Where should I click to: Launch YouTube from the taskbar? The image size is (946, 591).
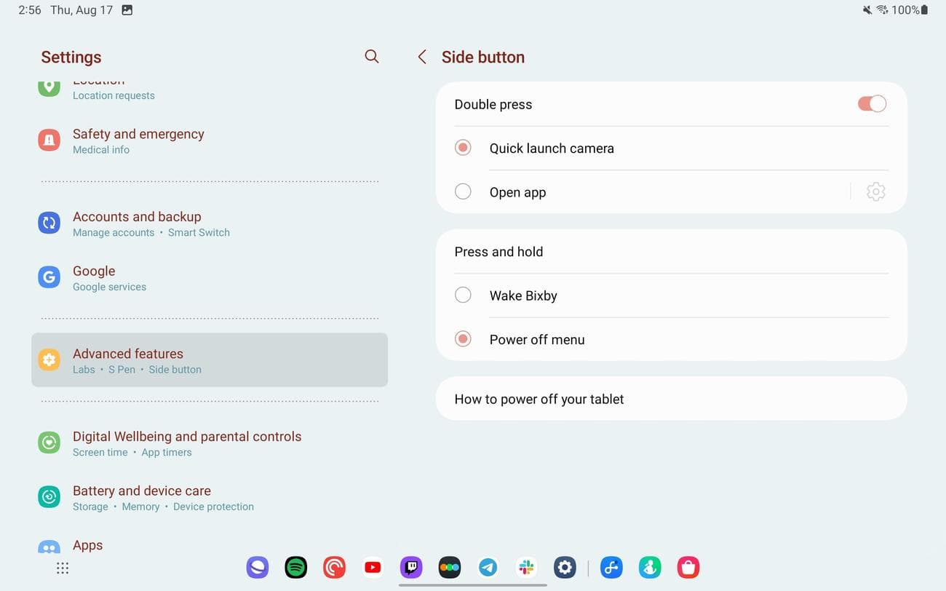click(373, 567)
